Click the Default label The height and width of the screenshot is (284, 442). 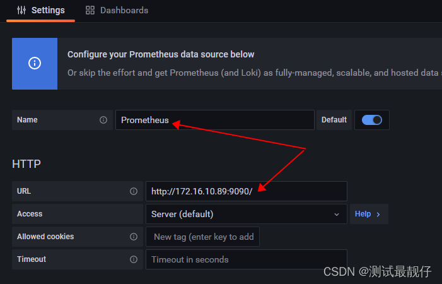coord(334,120)
